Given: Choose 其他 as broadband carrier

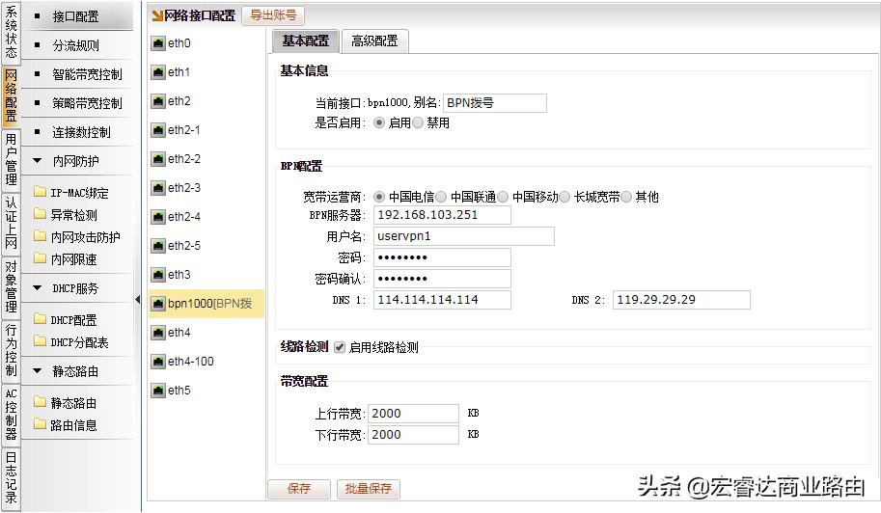Looking at the screenshot, I should pos(626,197).
